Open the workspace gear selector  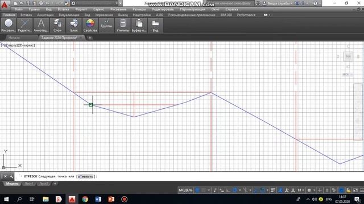[x=73, y=3]
